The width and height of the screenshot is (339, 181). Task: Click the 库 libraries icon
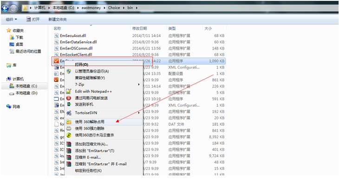[9, 65]
